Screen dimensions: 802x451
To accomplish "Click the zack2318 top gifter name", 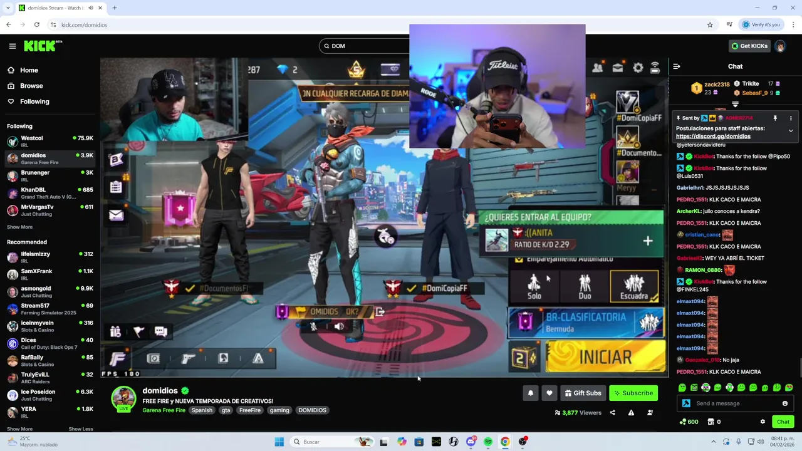I will (717, 85).
